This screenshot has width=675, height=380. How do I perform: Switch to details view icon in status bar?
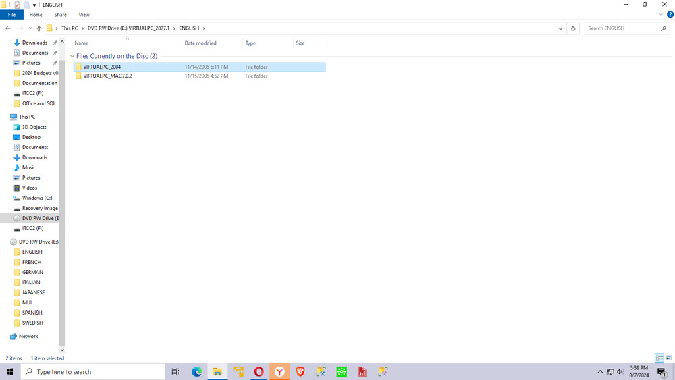pyautogui.click(x=659, y=358)
